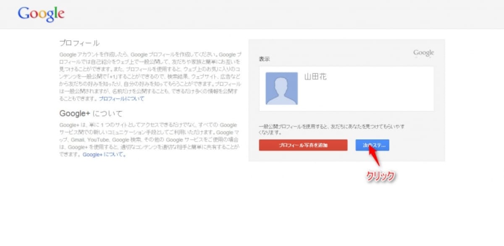Click the red プロフィール写真を追加 button
The height and width of the screenshot is (246, 504).
303,145
